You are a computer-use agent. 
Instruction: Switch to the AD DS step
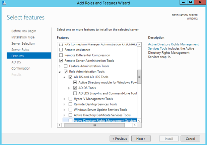coord(16,62)
